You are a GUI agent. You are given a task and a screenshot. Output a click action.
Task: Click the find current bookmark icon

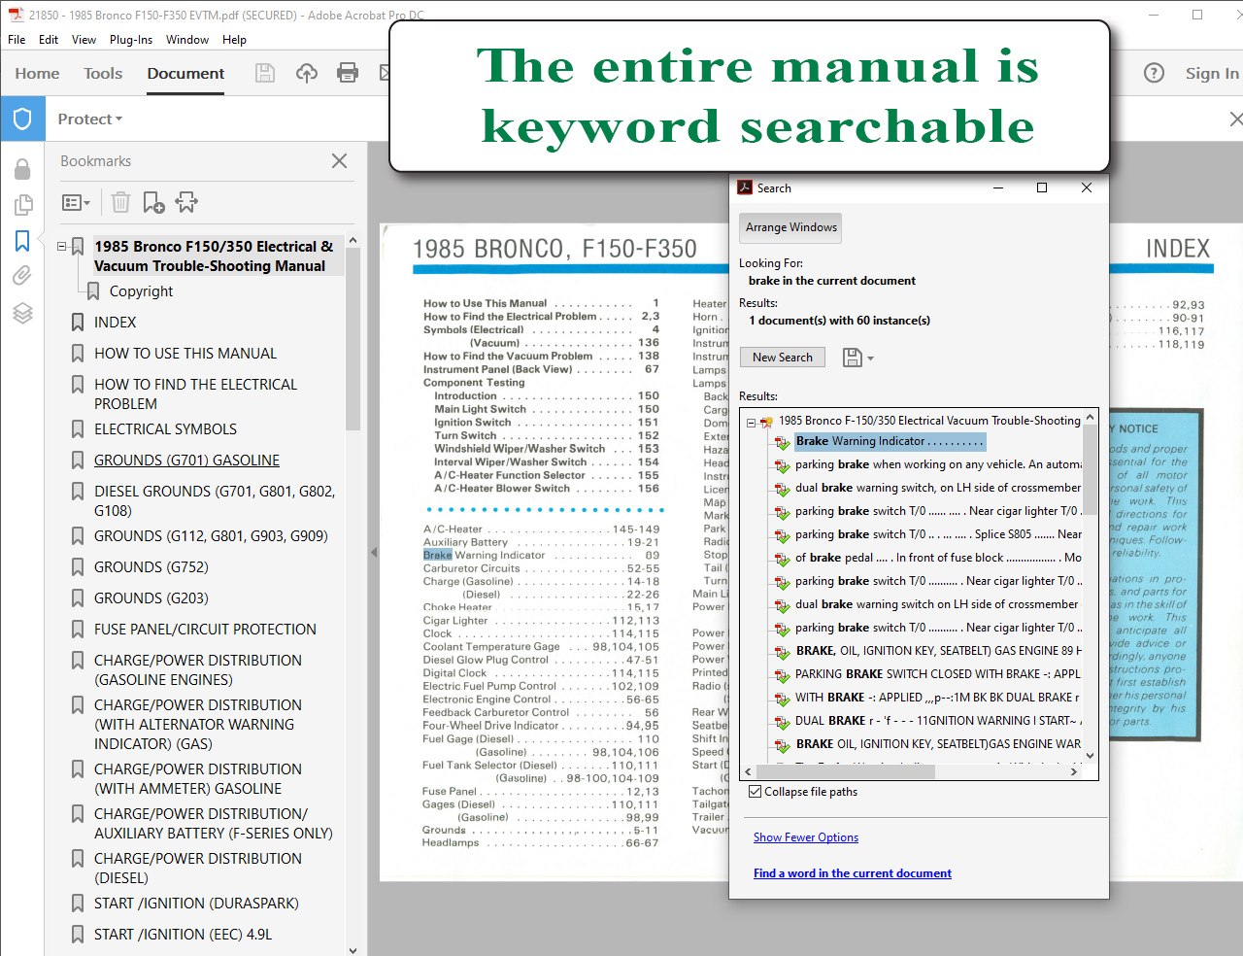[x=186, y=202]
